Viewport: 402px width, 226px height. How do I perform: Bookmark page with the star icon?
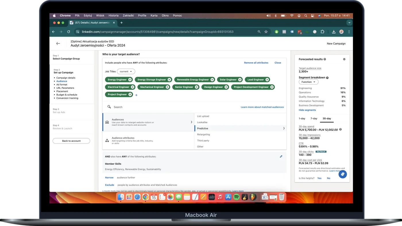(266, 32)
